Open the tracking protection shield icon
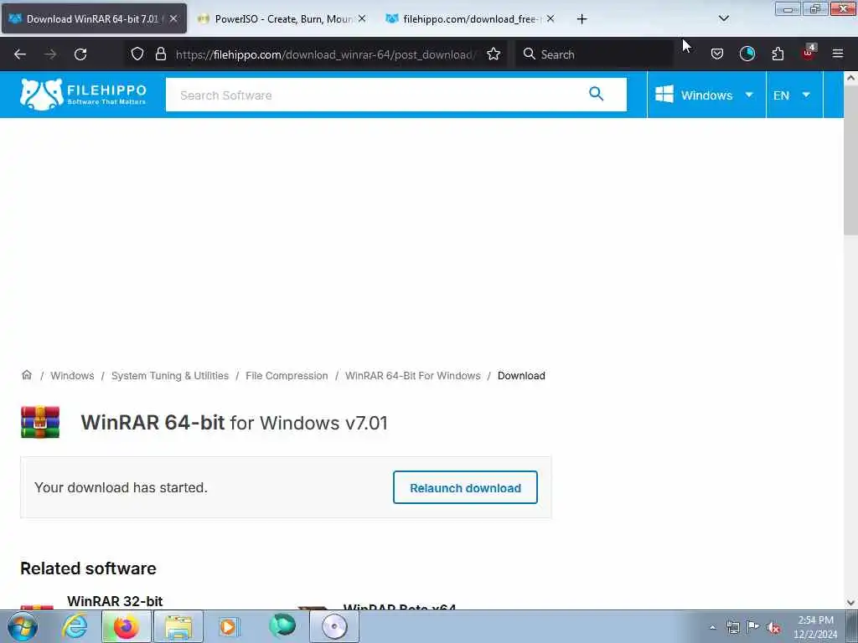 [x=137, y=54]
